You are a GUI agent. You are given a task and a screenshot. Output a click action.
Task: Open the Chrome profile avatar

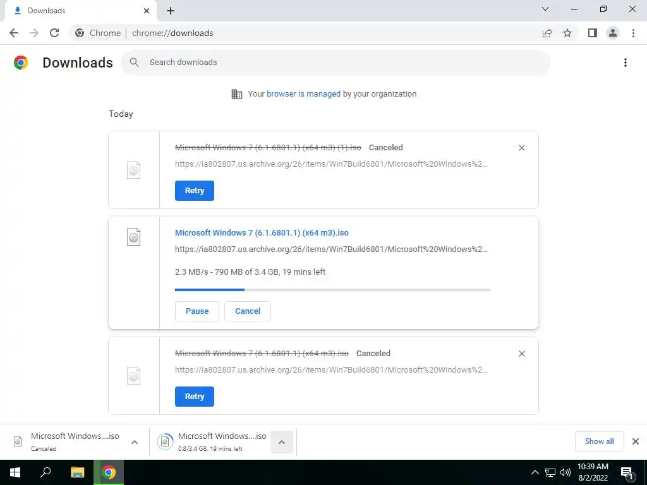point(613,33)
